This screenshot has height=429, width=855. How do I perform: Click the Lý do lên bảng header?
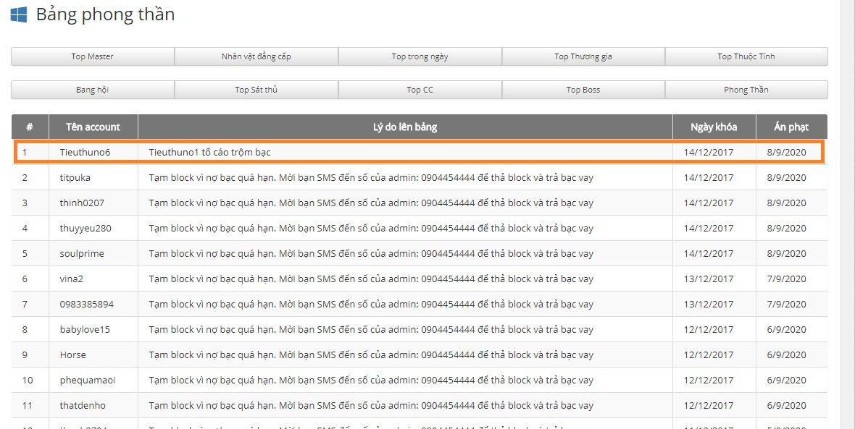coord(405,127)
